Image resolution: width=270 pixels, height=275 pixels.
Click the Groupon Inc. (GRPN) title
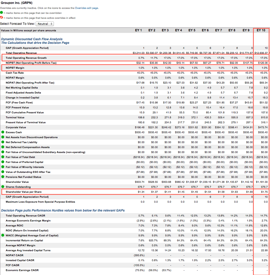point(16,3)
